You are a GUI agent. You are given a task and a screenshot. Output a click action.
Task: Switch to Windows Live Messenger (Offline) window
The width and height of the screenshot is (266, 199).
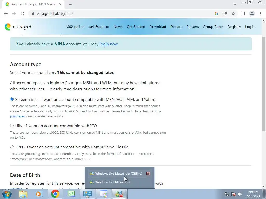tap(118, 174)
